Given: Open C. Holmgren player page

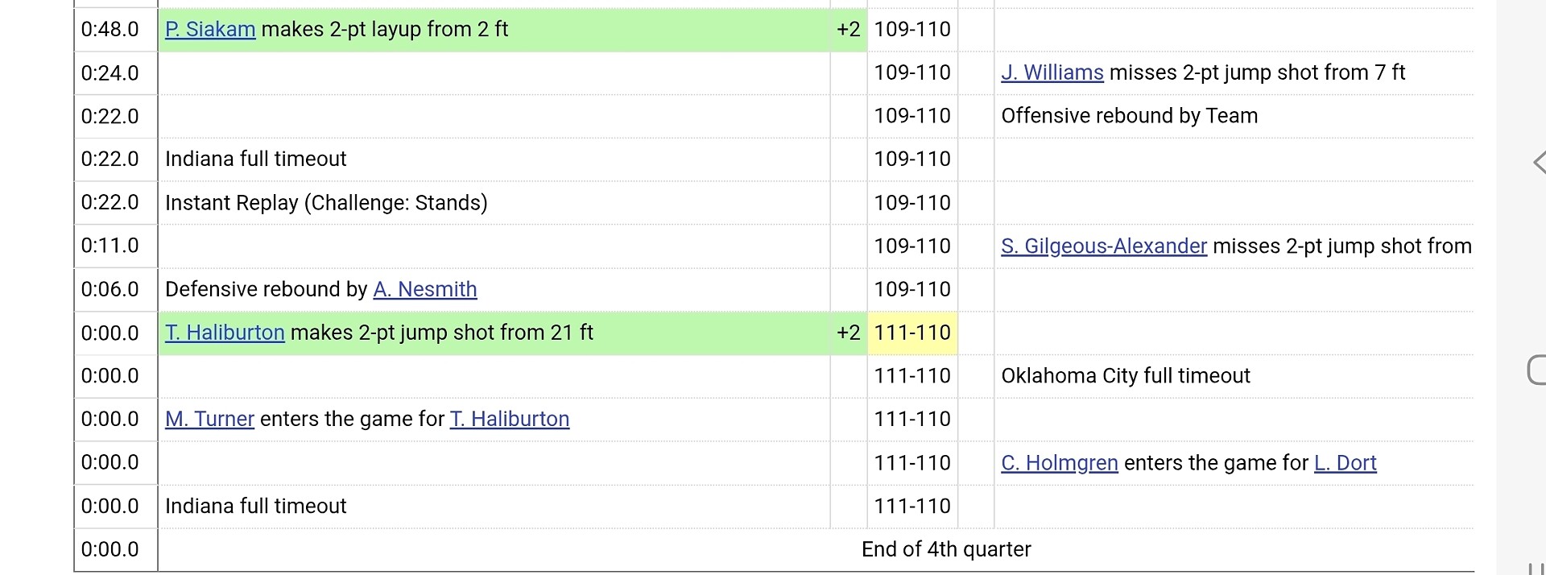Looking at the screenshot, I should pos(1059,463).
